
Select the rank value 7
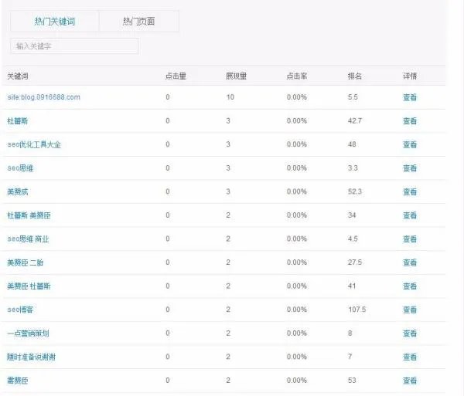click(x=350, y=357)
